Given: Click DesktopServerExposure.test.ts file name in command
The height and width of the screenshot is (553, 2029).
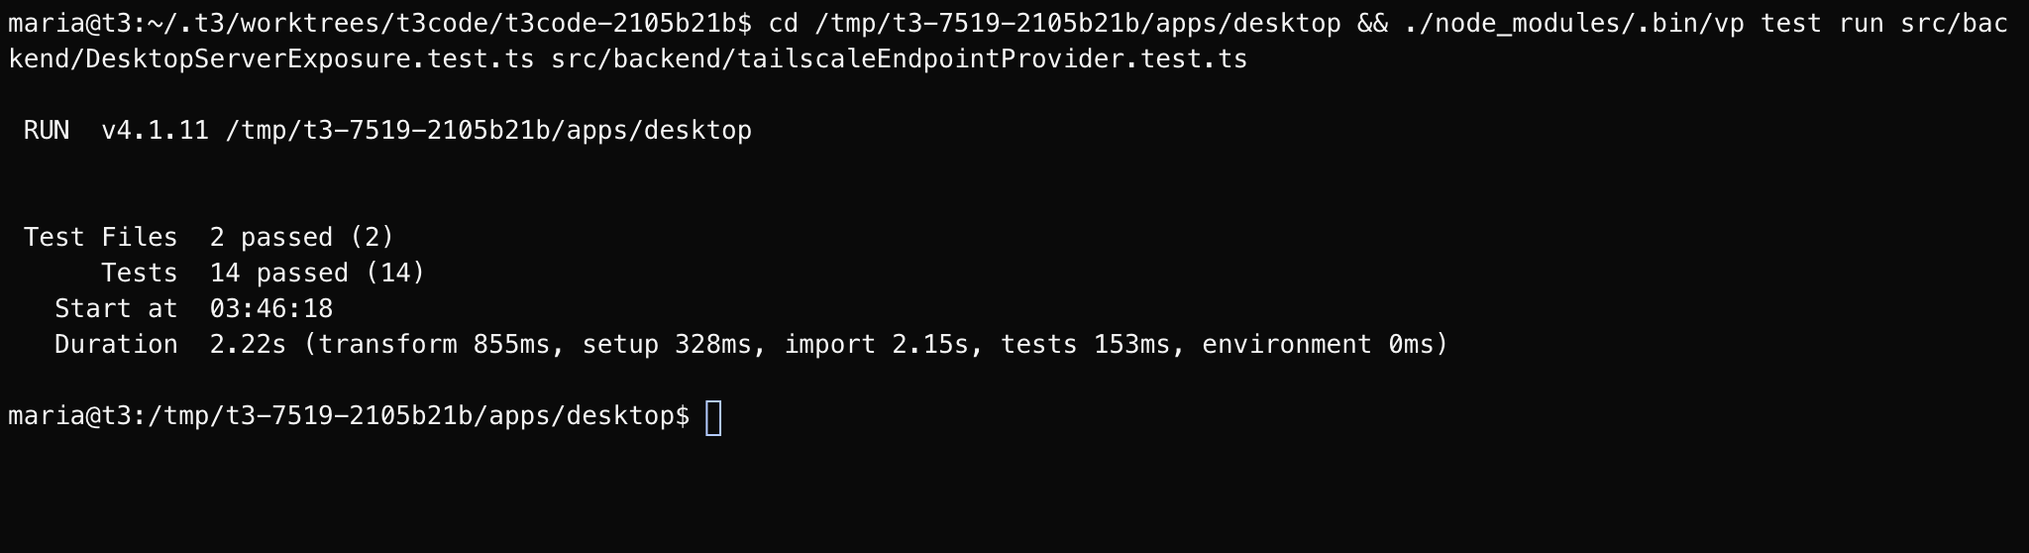Looking at the screenshot, I should coord(310,59).
